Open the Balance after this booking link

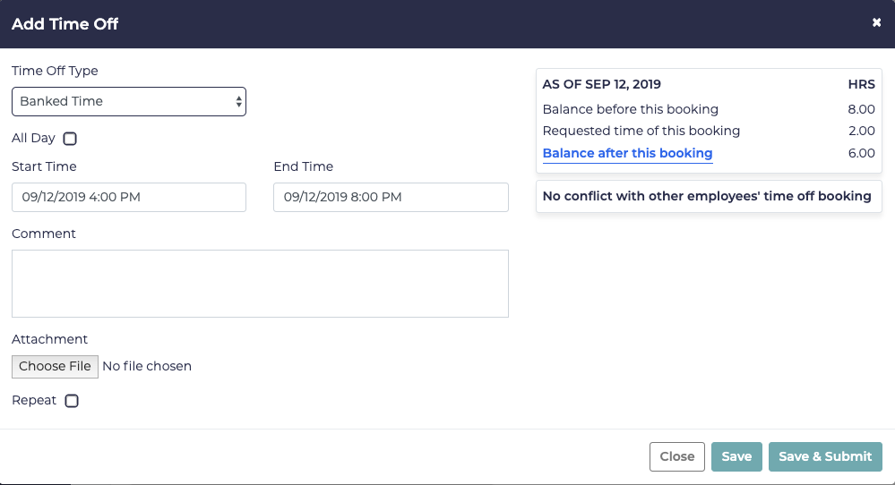(x=627, y=153)
